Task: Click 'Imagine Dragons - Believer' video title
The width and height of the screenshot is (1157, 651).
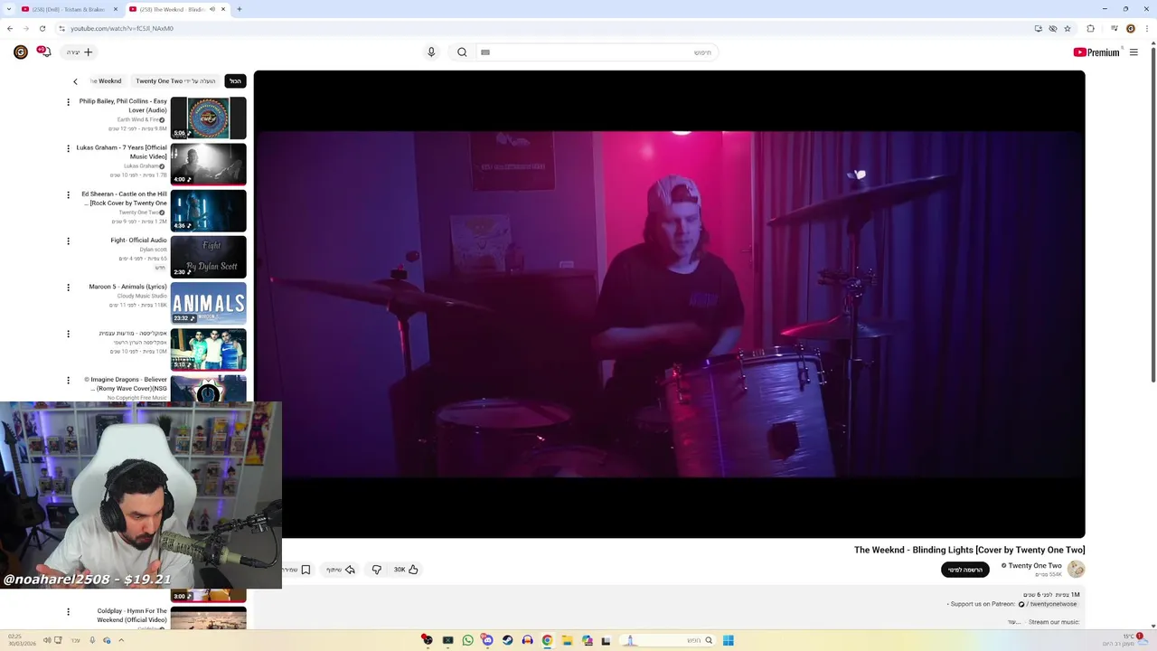Action: (x=126, y=384)
